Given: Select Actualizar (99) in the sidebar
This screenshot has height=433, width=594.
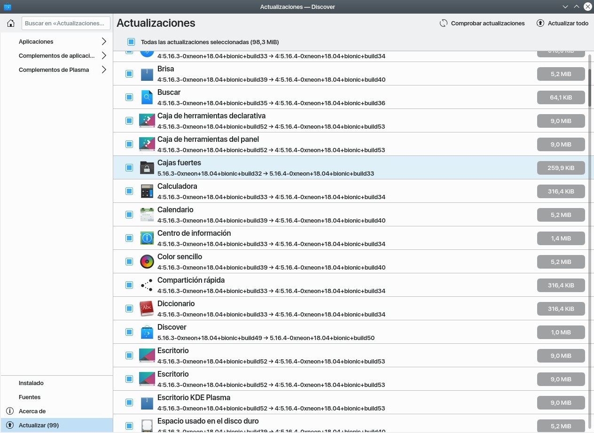Looking at the screenshot, I should point(56,425).
